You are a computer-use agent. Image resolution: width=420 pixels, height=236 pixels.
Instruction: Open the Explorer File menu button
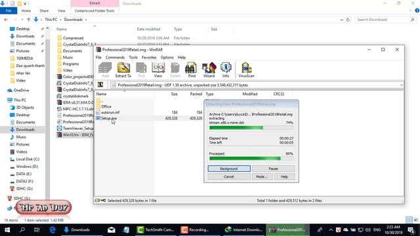tap(9, 10)
